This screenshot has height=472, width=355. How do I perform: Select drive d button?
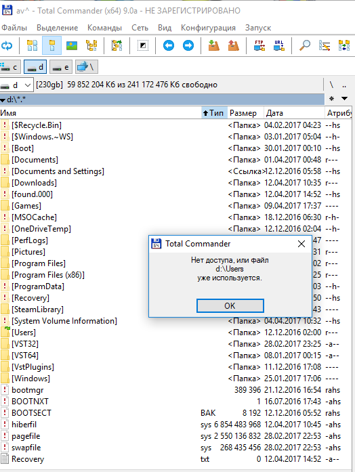click(35, 67)
